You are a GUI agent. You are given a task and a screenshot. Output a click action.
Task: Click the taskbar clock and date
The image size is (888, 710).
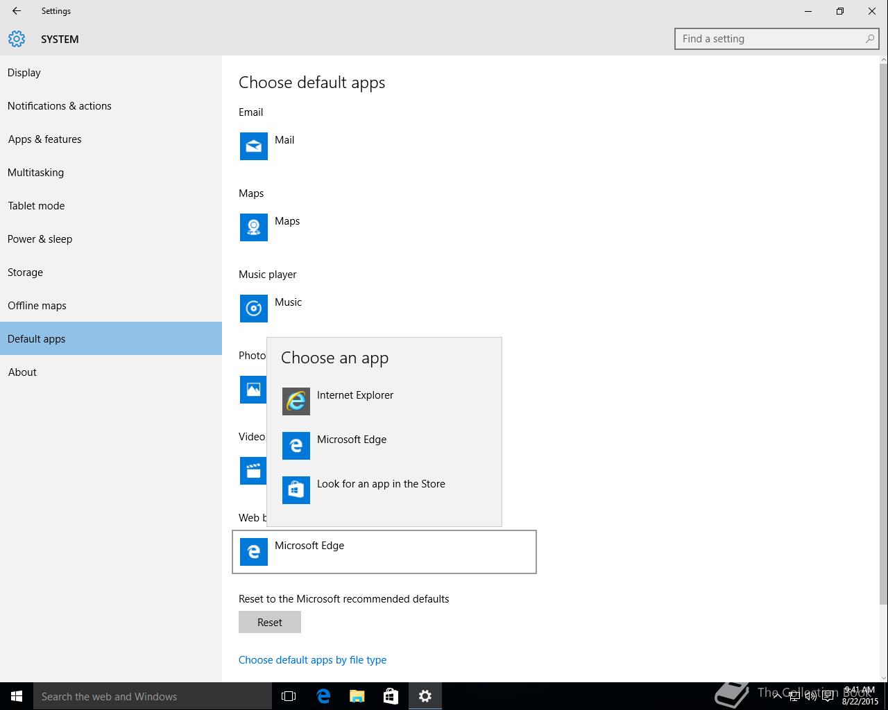click(x=860, y=696)
